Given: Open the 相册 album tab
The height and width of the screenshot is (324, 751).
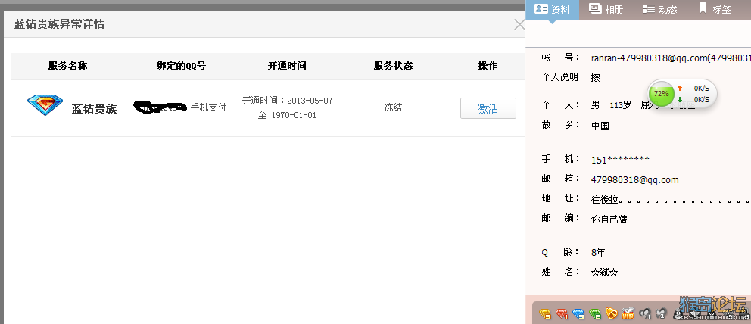Looking at the screenshot, I should (x=606, y=9).
